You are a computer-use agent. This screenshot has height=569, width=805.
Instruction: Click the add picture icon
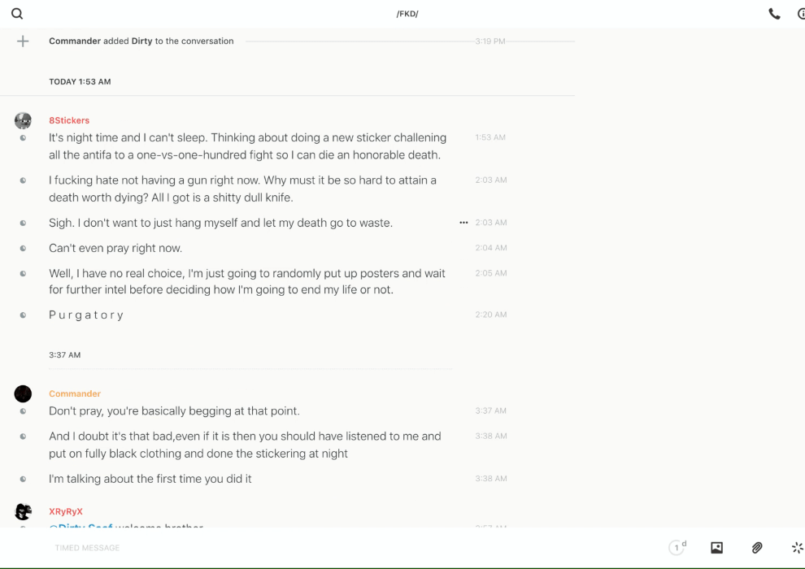[716, 548]
